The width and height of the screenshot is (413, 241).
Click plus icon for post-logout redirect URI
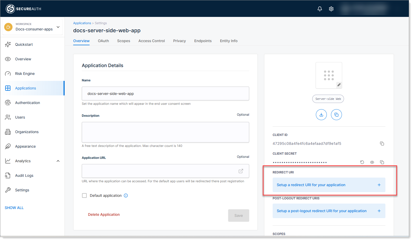point(379,211)
